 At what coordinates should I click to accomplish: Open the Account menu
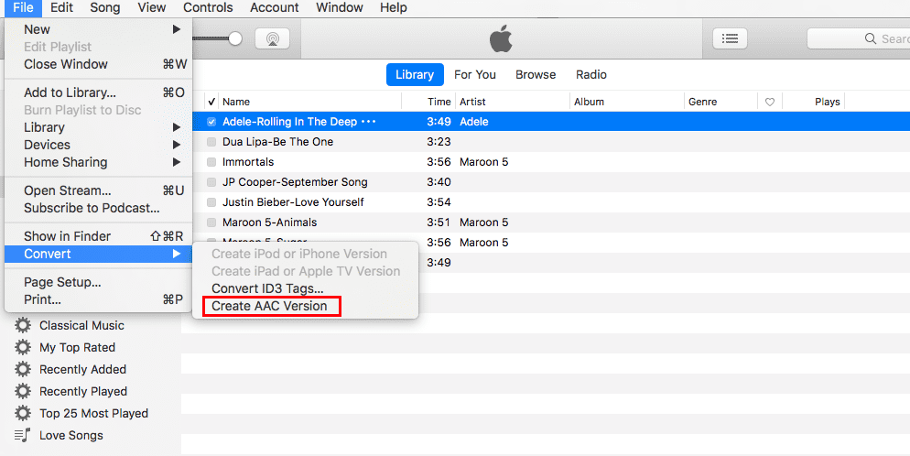click(x=274, y=7)
